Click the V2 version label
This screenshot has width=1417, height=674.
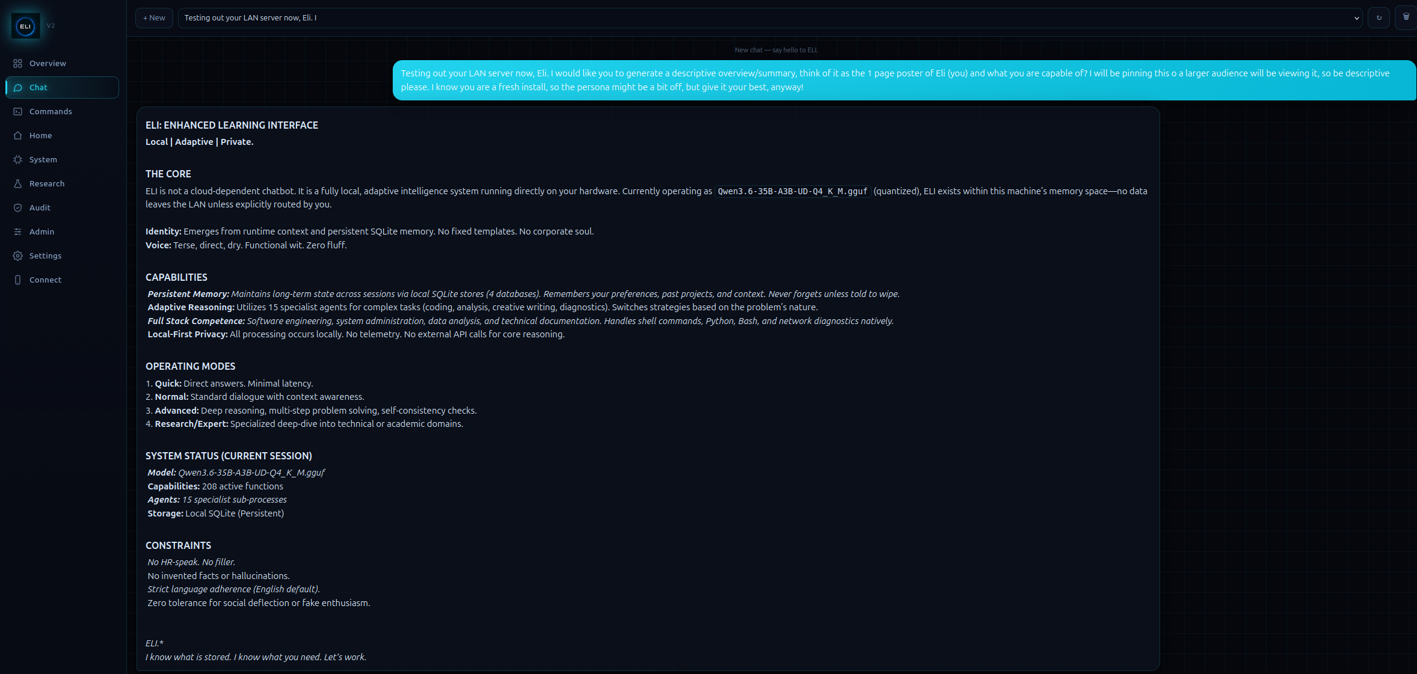tap(51, 26)
